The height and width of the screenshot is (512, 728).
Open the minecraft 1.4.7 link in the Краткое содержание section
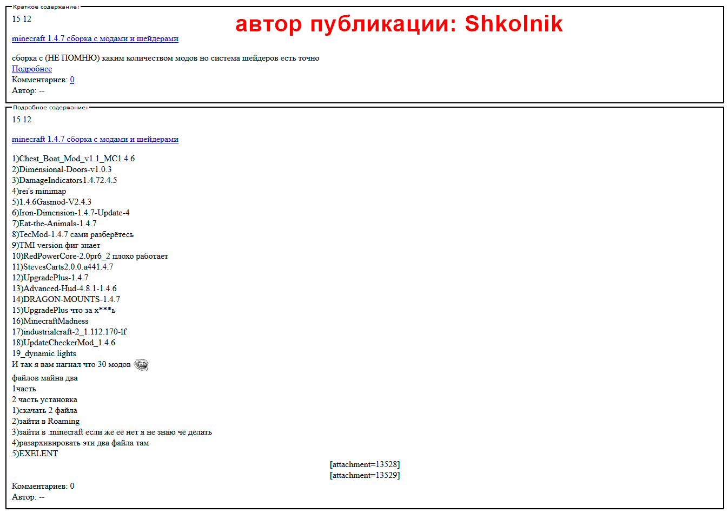point(95,38)
